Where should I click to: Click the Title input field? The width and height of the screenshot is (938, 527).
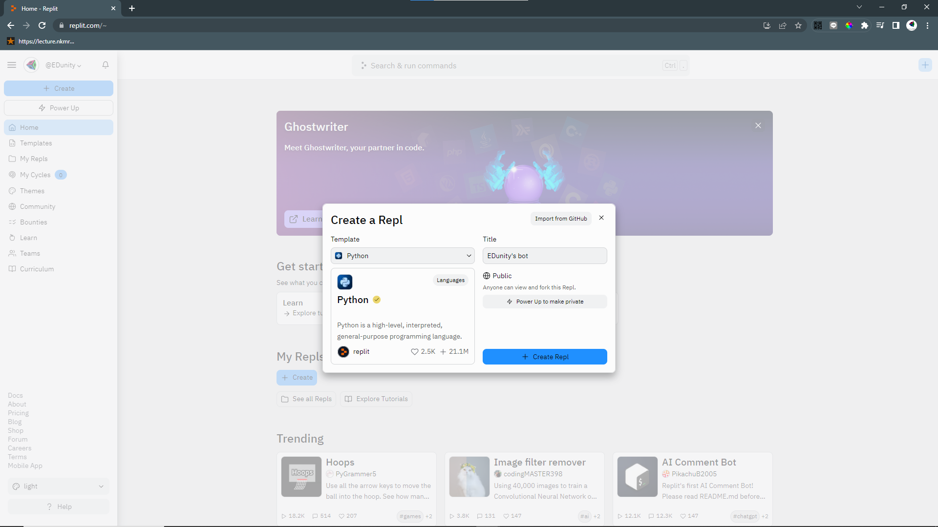545,256
